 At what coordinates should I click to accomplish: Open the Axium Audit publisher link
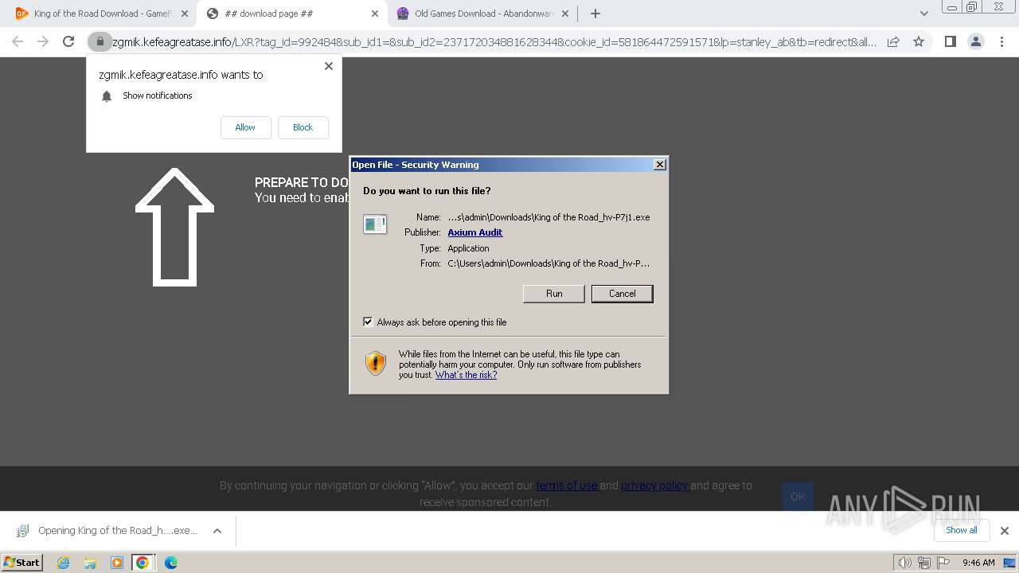point(474,232)
